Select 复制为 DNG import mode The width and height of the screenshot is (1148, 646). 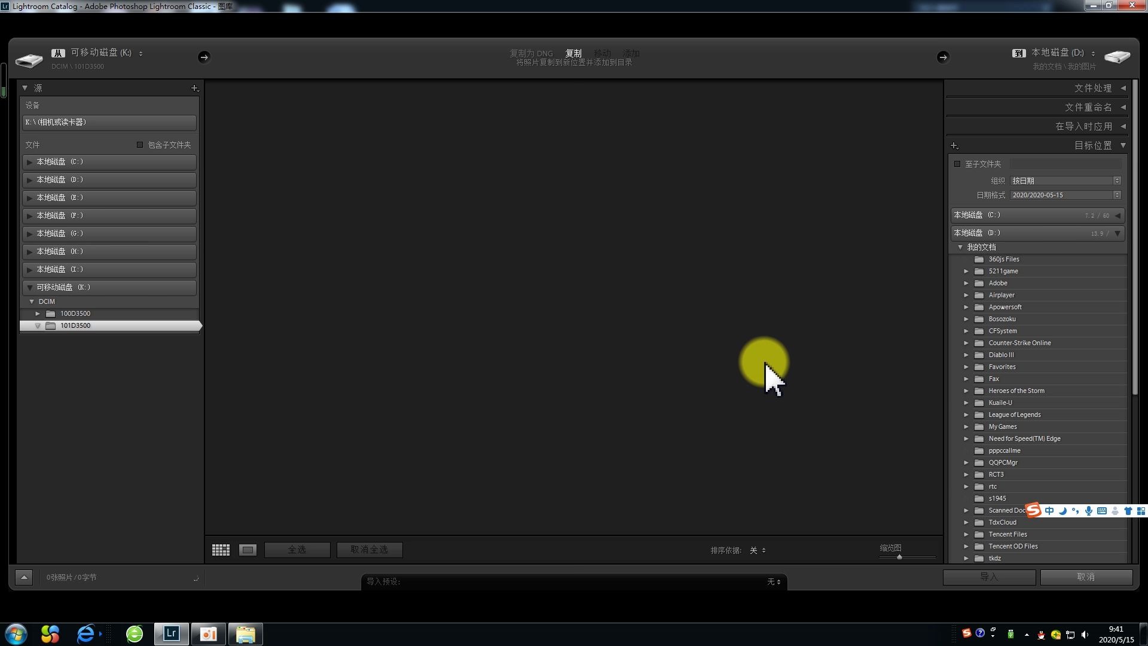531,53
